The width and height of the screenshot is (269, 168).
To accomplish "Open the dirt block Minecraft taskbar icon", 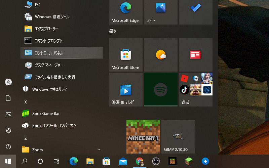I will (172, 161).
